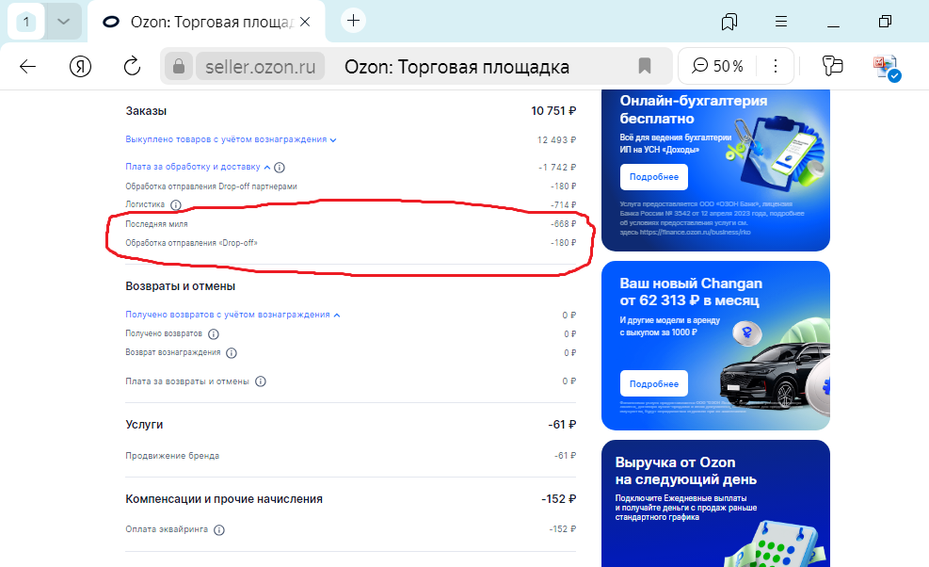Restore down the browser window
The width and height of the screenshot is (929, 567).
click(885, 22)
